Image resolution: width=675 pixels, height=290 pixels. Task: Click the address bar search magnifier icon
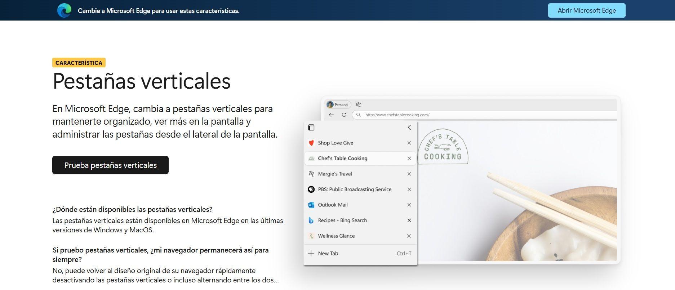(358, 115)
